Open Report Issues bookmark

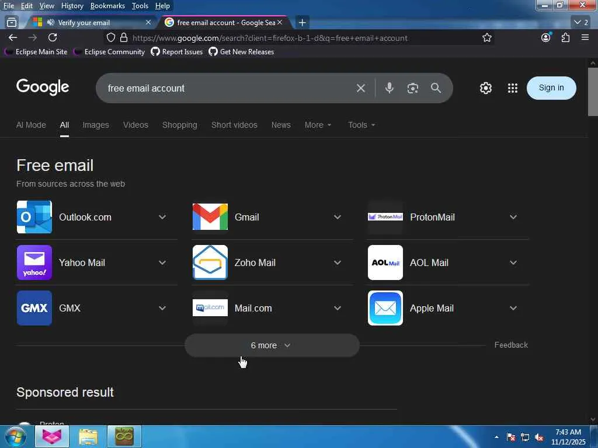tap(176, 52)
